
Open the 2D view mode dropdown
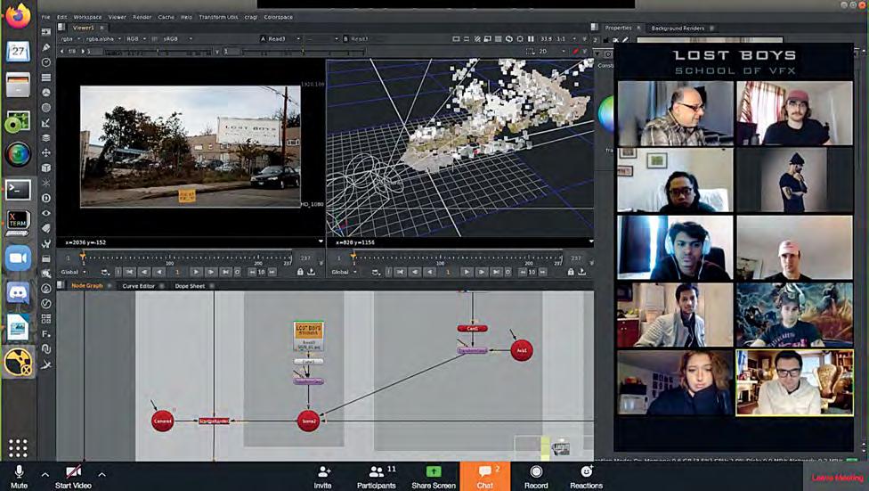tap(551, 51)
